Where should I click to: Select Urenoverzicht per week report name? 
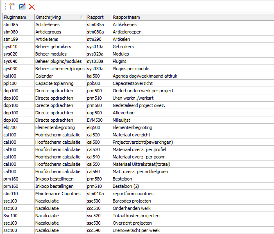[193, 230]
